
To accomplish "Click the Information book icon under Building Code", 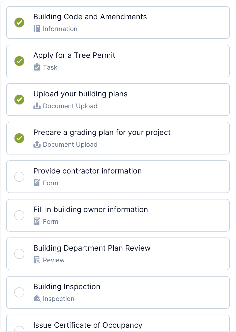I will pos(37,29).
